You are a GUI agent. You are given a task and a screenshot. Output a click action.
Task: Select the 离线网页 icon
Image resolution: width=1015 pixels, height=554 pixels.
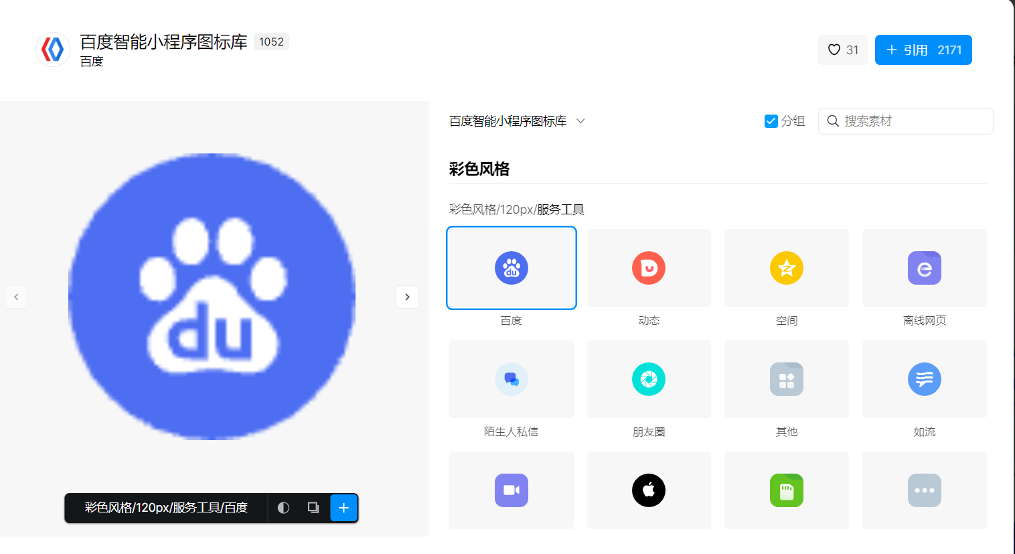(x=924, y=268)
